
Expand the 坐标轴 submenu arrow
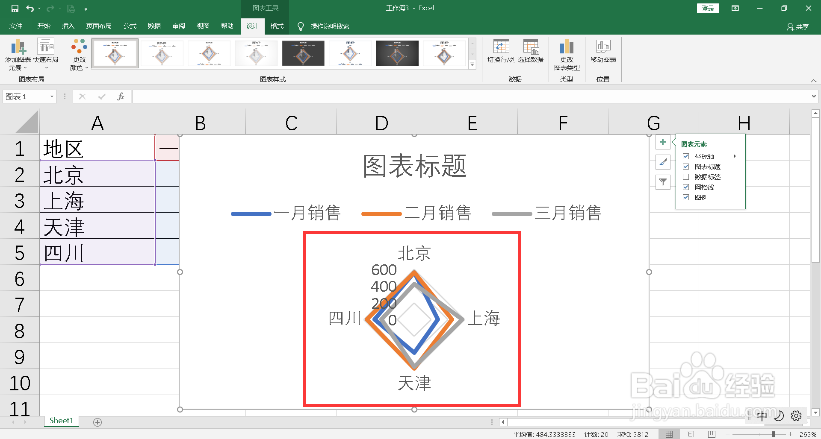735,156
